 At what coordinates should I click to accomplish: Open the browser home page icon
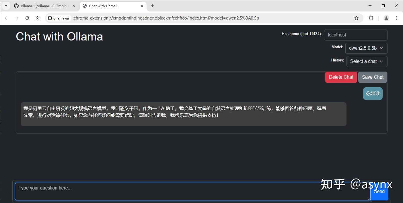[38, 18]
